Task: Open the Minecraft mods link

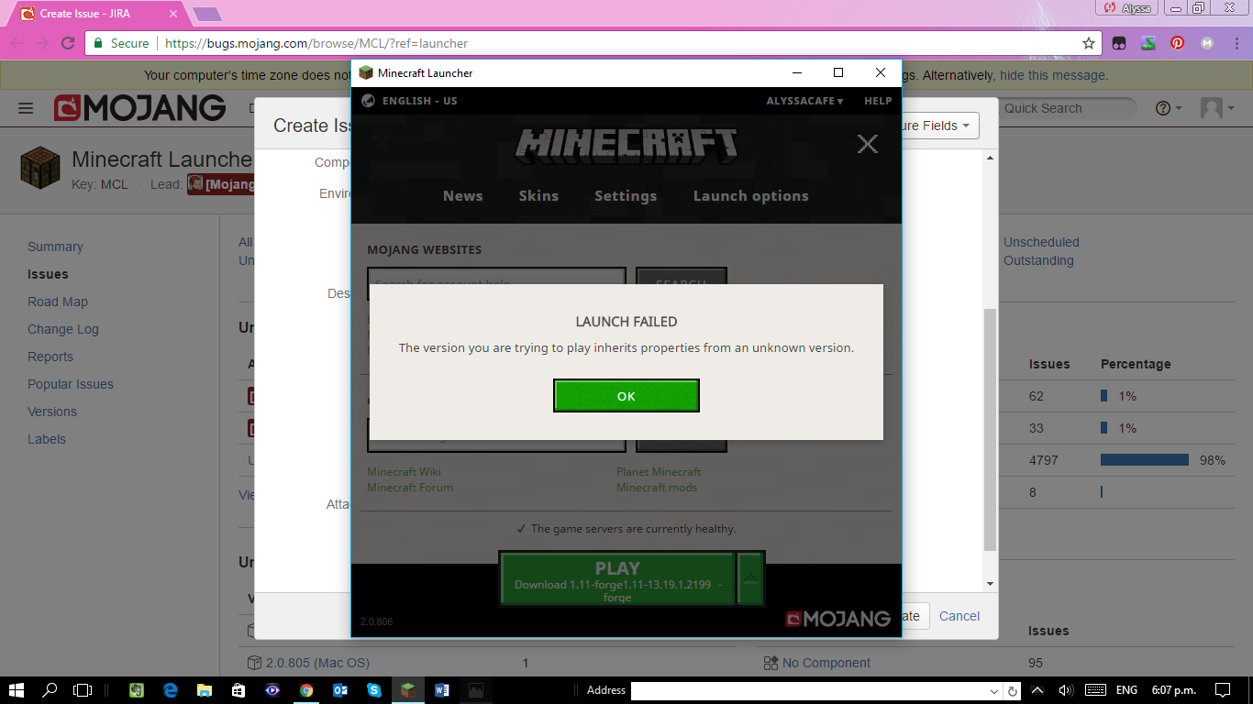Action: tap(657, 488)
